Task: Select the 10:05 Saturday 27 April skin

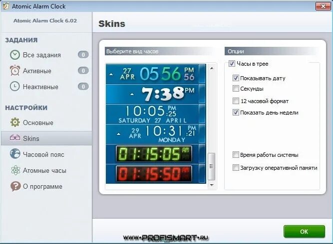Action: [x=156, y=114]
